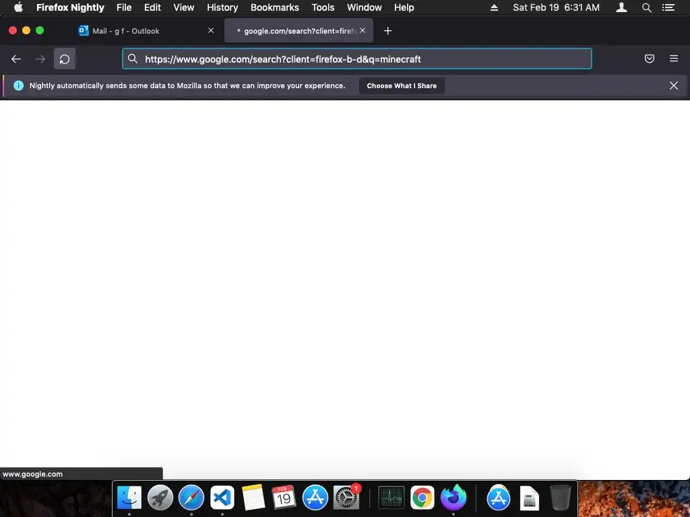
Task: Click the green fullscreen window button
Action: [40, 30]
